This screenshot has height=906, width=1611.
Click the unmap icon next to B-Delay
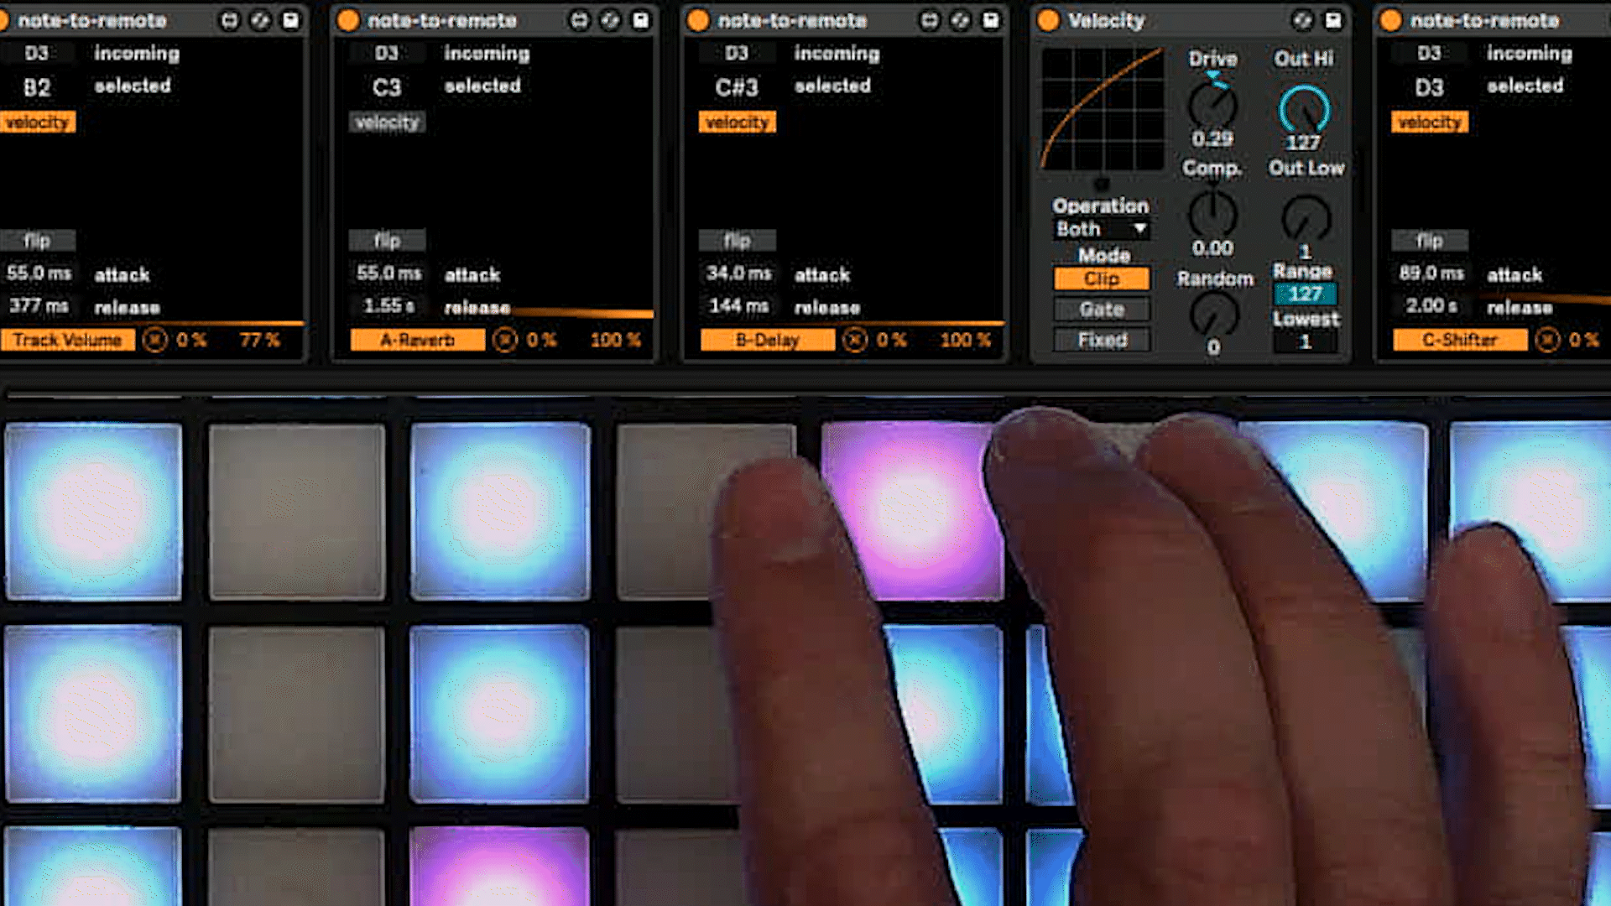pyautogui.click(x=855, y=340)
